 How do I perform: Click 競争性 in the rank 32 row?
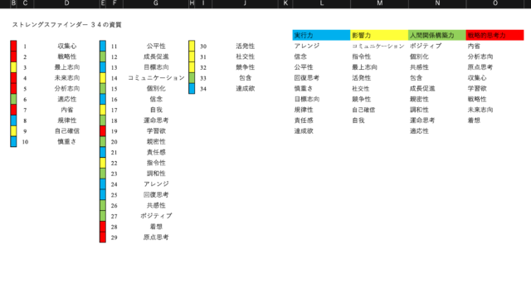[x=246, y=67]
